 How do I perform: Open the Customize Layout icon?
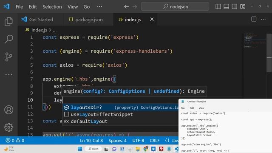click(243, 7)
